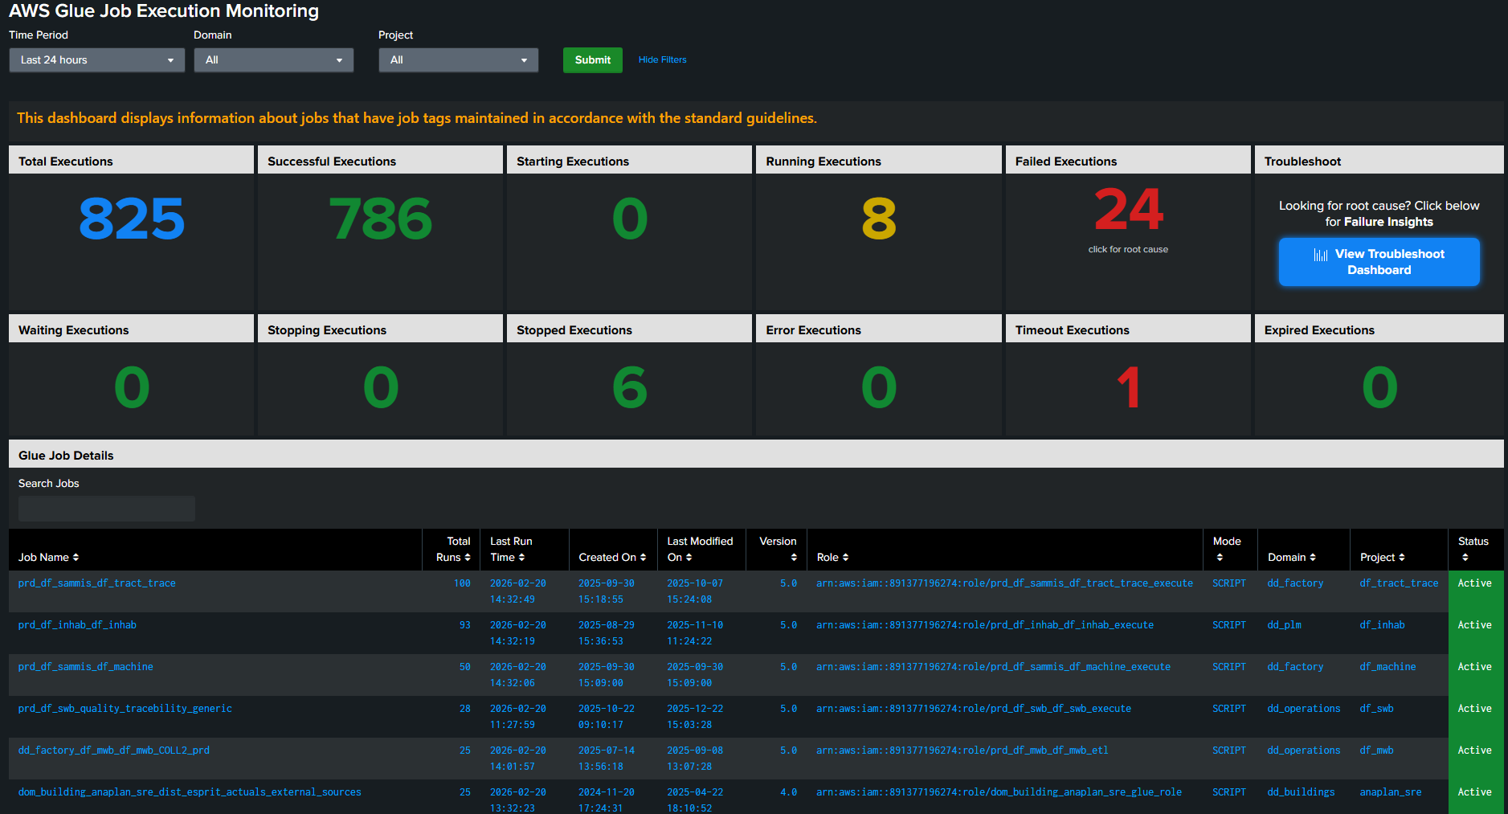This screenshot has height=814, width=1508.
Task: Open job dom_building_anaplan_sre_dist_esprit_actuals_external_sources
Action: 190,792
